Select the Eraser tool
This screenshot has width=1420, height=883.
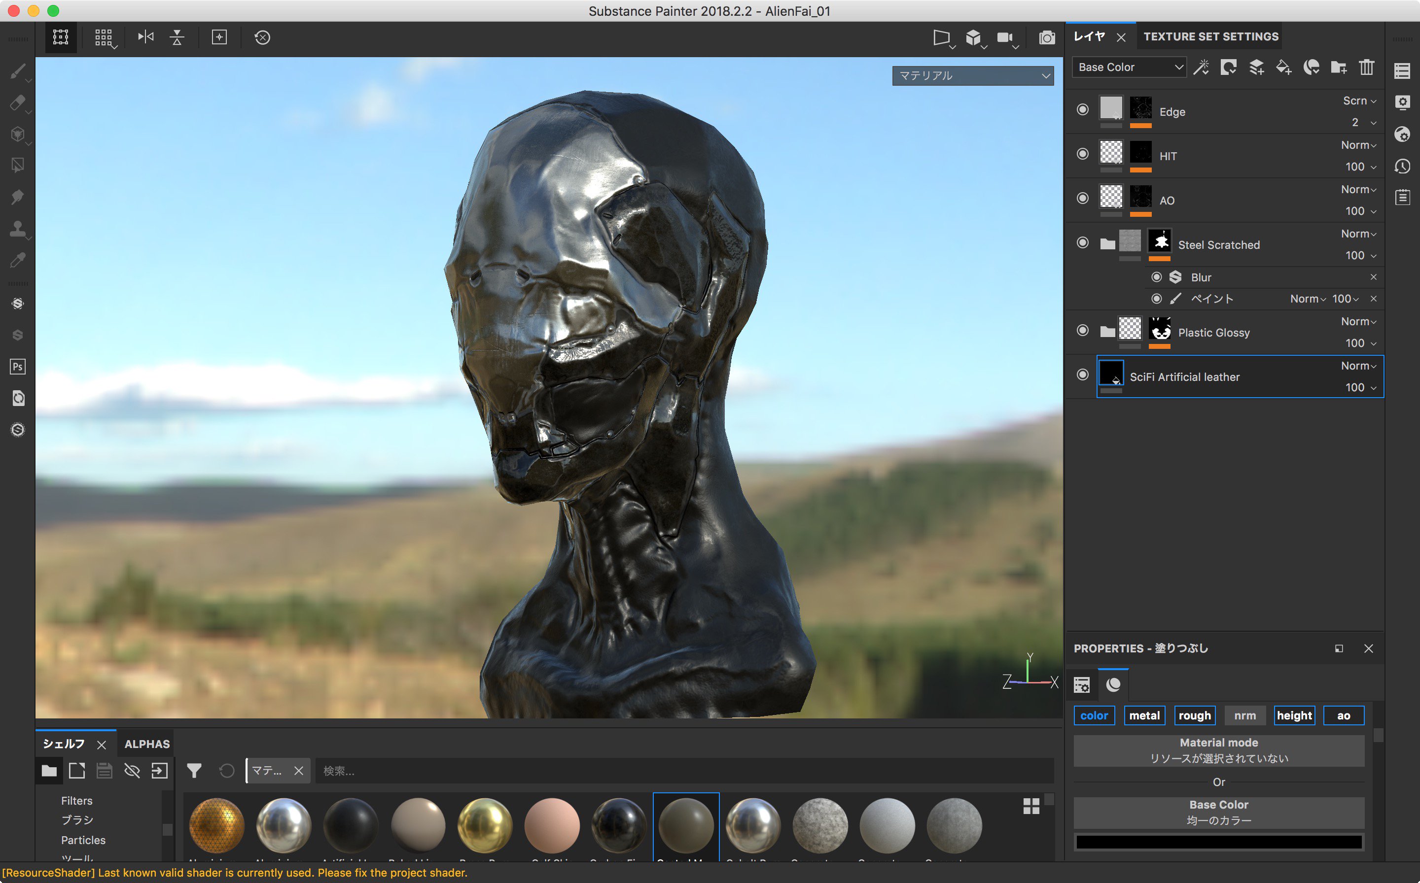tap(18, 103)
